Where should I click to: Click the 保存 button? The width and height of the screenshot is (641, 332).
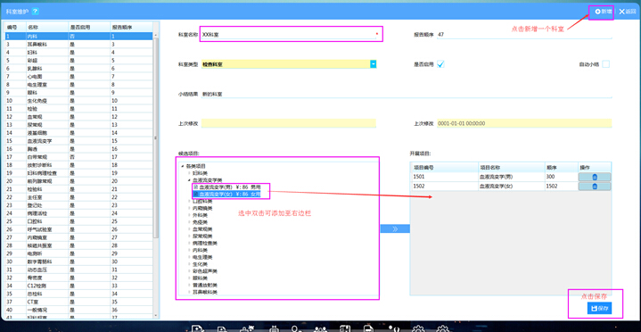(x=599, y=308)
